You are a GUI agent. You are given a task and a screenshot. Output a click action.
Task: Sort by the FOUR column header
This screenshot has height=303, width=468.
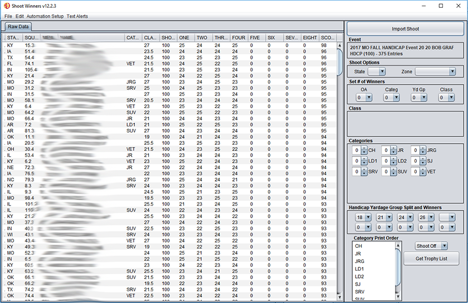tap(238, 38)
